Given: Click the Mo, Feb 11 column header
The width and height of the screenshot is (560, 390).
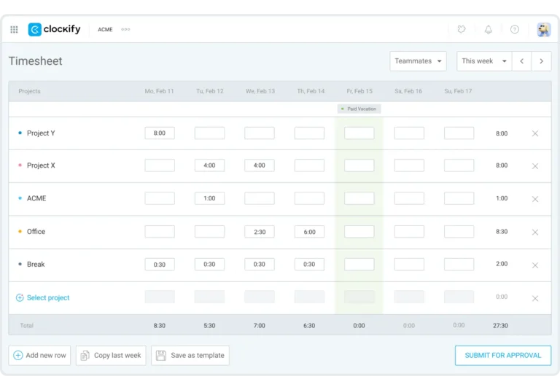Looking at the screenshot, I should pos(159,91).
